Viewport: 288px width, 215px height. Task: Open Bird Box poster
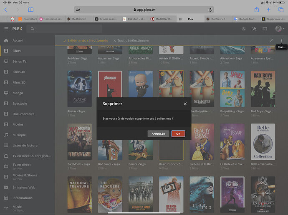pyautogui.click(x=202, y=195)
